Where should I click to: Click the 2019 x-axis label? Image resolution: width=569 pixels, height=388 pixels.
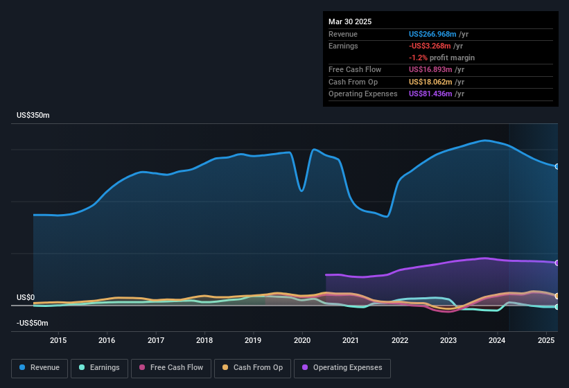[x=253, y=340]
